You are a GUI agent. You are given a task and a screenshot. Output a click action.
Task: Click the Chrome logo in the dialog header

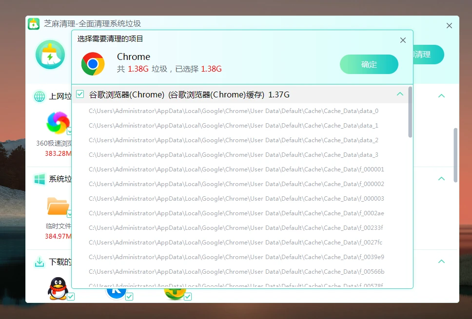[93, 64]
